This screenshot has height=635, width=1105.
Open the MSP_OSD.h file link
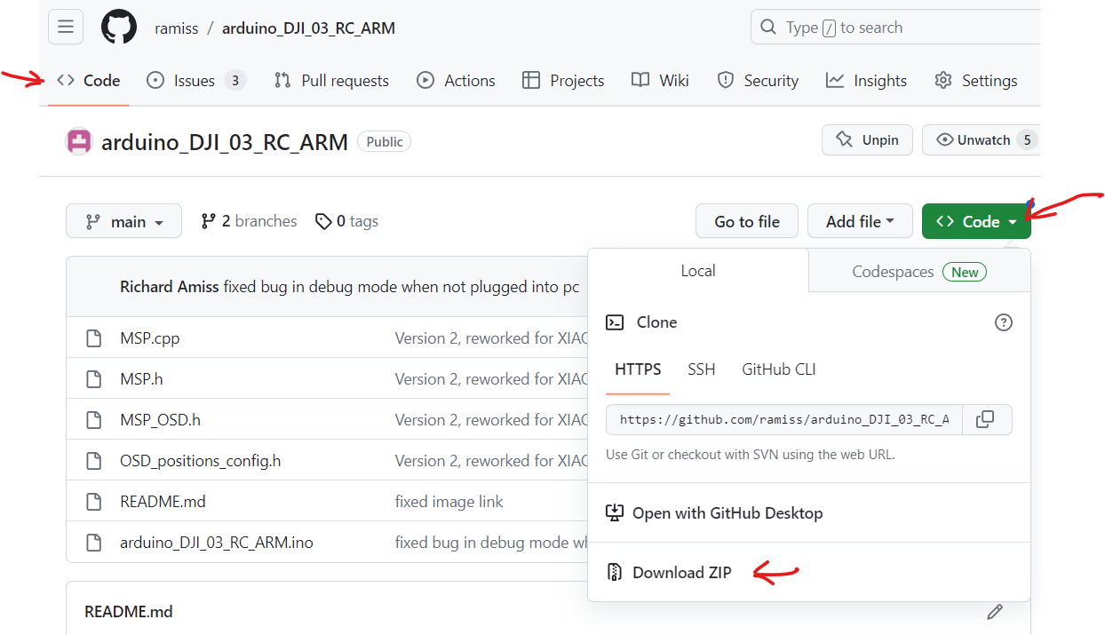[x=160, y=419]
